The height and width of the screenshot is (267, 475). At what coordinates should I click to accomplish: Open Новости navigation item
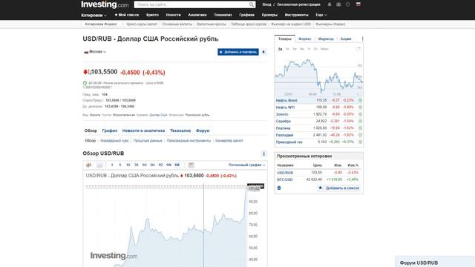(173, 15)
